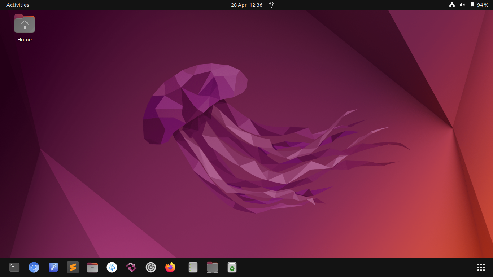Open the volume speaker icon menu
493x277 pixels.
(462, 5)
